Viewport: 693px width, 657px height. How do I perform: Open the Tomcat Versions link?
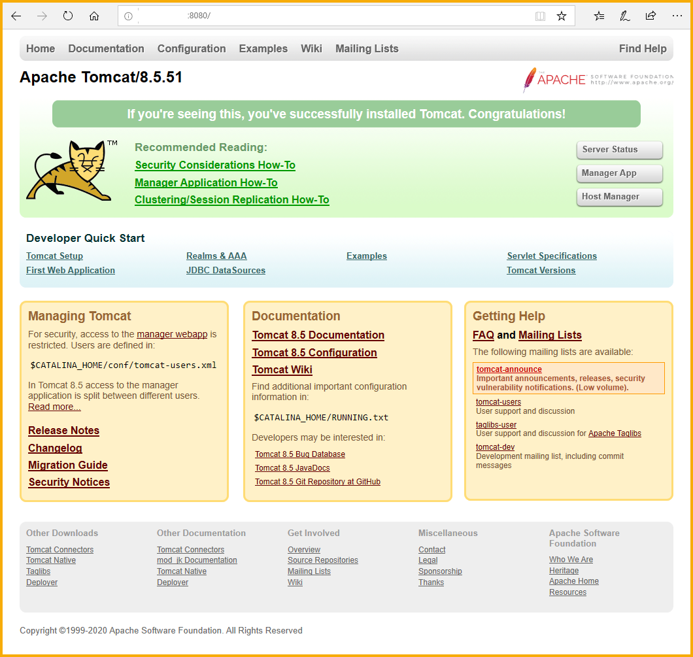coord(541,270)
